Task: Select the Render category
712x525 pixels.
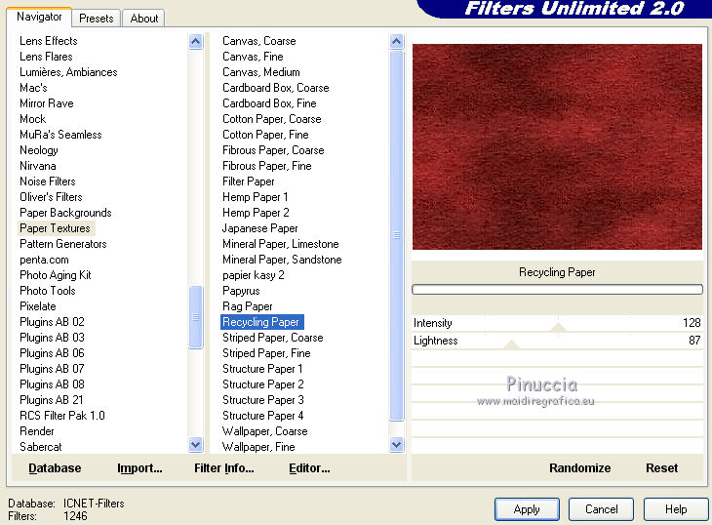Action: point(37,431)
